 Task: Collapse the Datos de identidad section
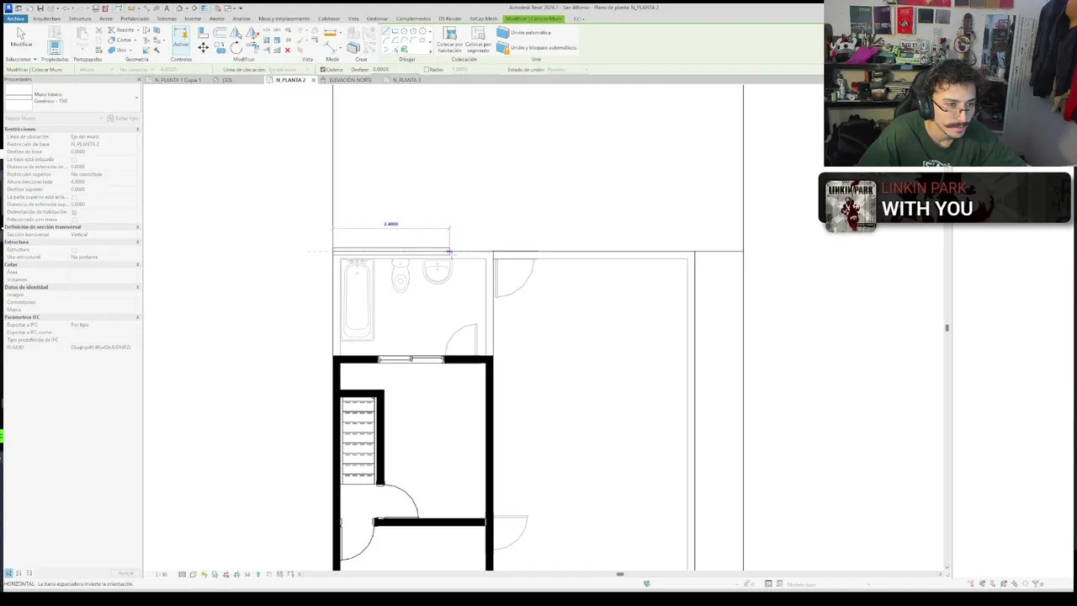[137, 287]
